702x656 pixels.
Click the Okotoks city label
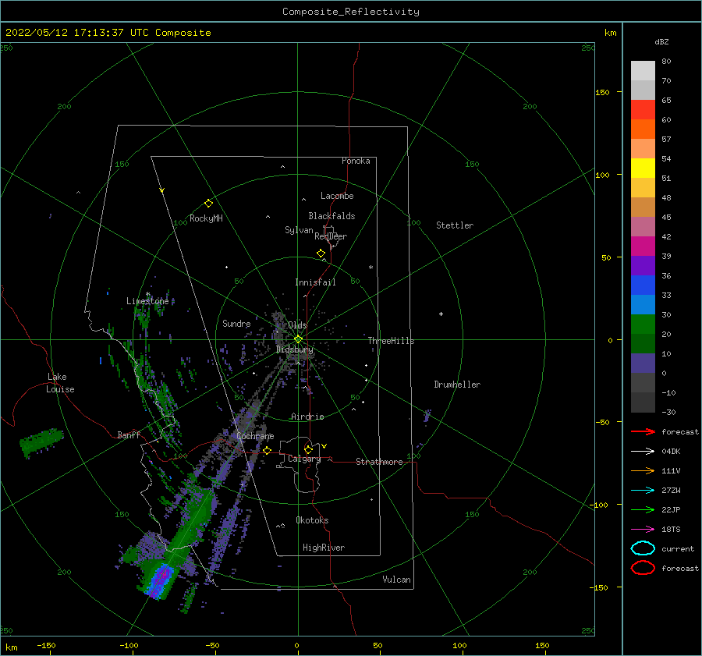click(312, 520)
